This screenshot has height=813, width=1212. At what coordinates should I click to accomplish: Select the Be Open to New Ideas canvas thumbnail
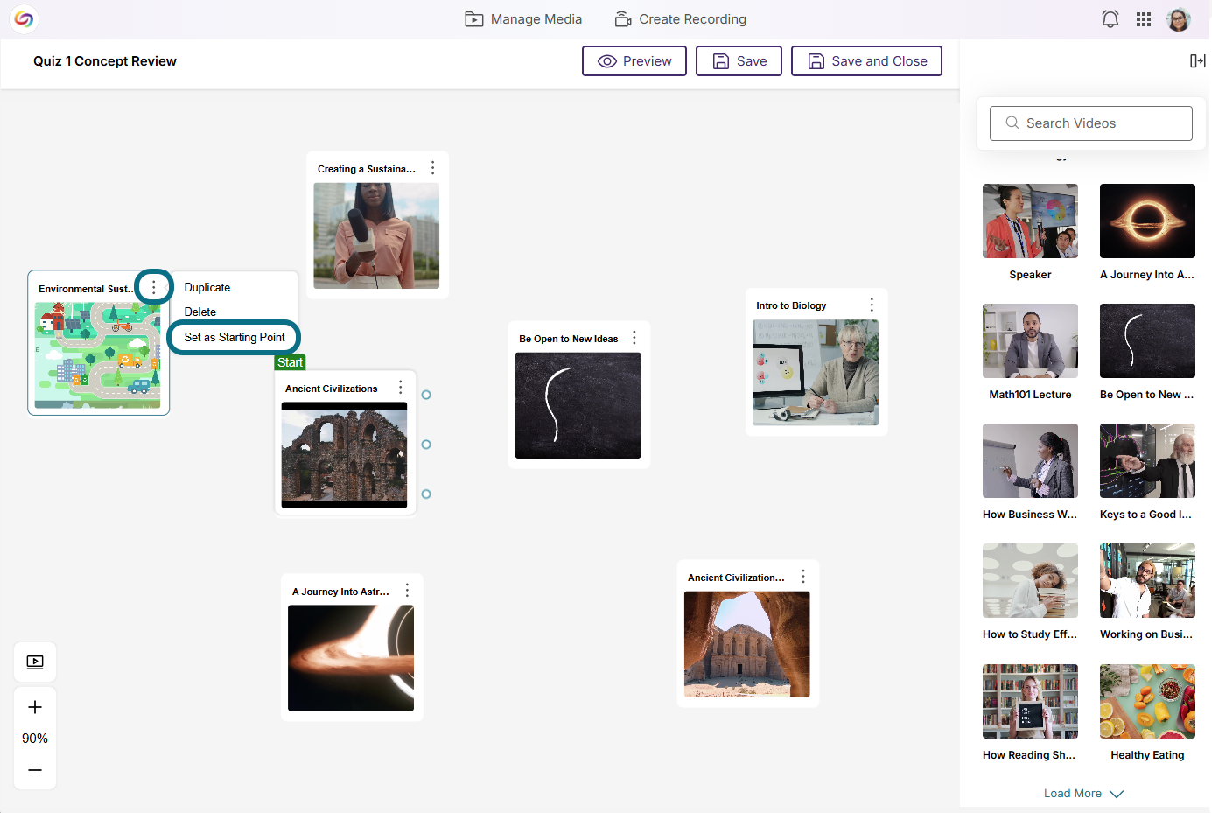click(578, 405)
